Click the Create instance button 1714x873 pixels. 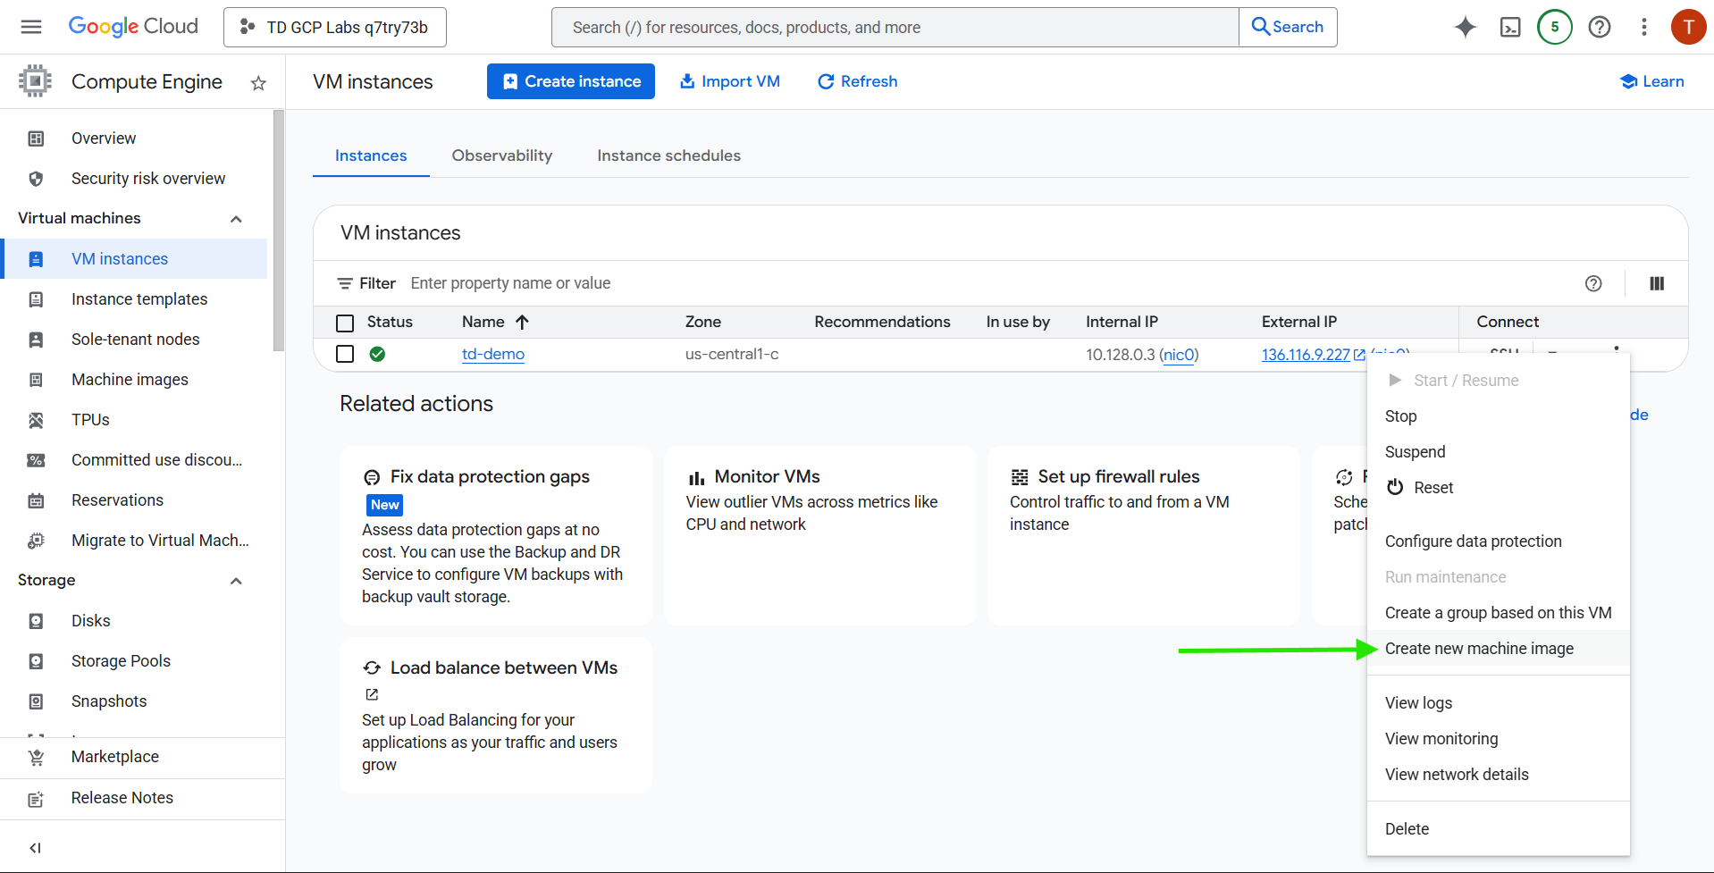pos(570,81)
